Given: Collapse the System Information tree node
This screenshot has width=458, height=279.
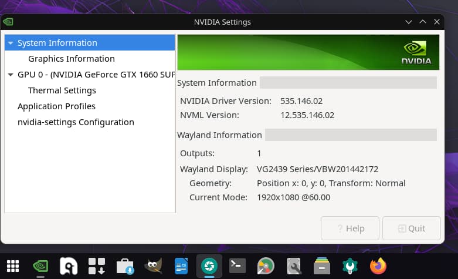Looking at the screenshot, I should coord(11,43).
